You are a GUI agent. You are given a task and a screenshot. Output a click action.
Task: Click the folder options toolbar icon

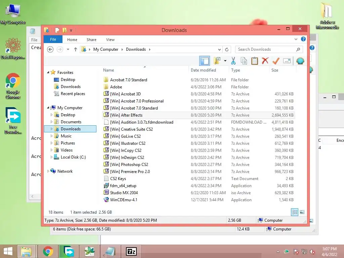(217, 61)
